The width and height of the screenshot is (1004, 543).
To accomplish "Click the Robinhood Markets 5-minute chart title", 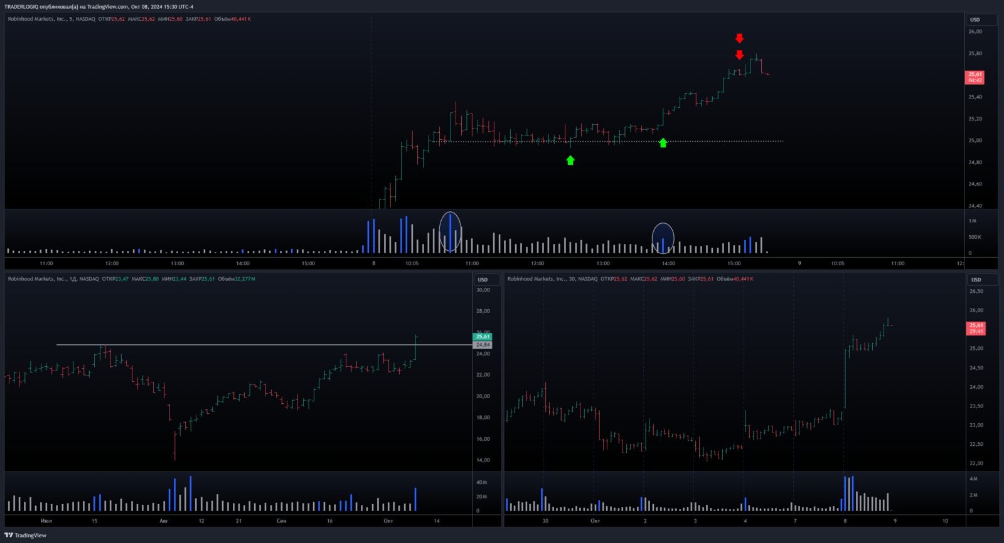I will point(51,19).
